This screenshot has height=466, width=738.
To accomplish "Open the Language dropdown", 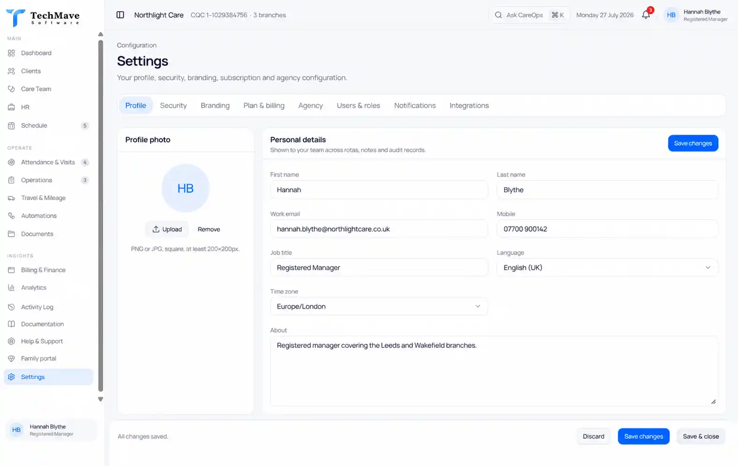I will coord(607,267).
